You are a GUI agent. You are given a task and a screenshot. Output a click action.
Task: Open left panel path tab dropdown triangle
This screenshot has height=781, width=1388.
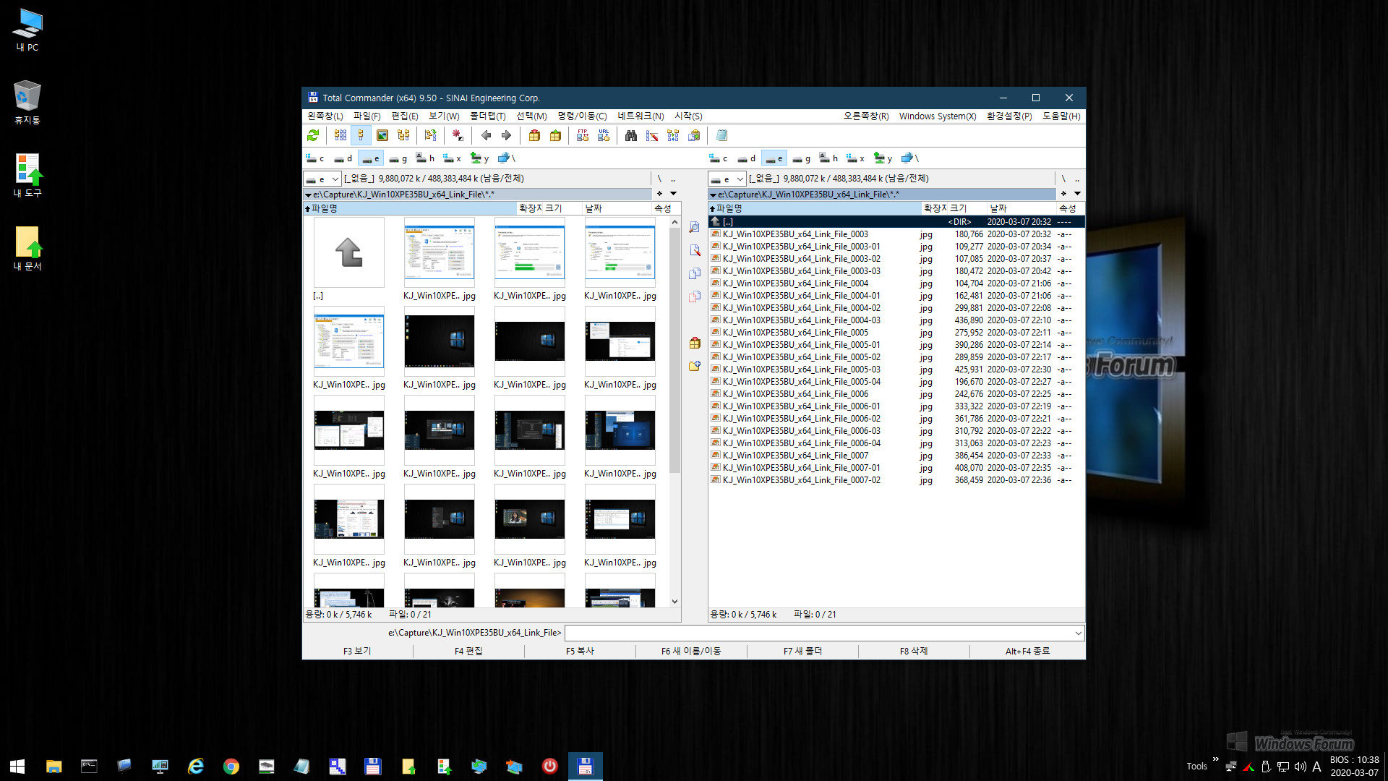point(308,195)
